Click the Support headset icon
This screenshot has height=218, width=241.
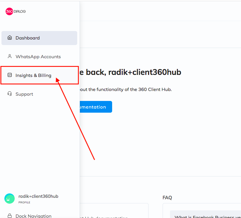[x=10, y=94]
